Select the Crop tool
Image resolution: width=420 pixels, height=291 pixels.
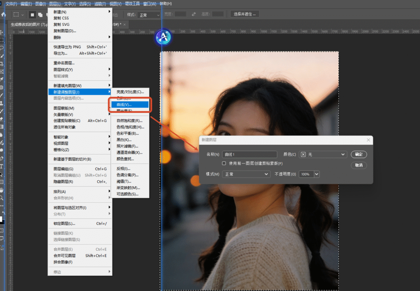pos(2,64)
